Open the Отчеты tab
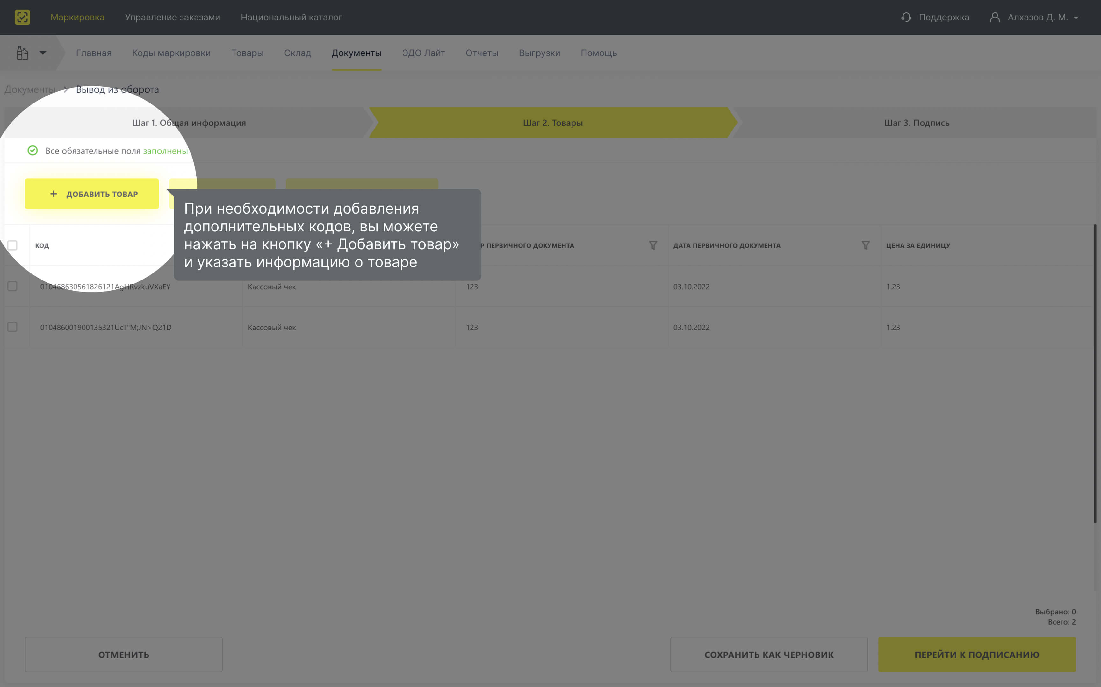Viewport: 1101px width, 687px height. pos(482,53)
